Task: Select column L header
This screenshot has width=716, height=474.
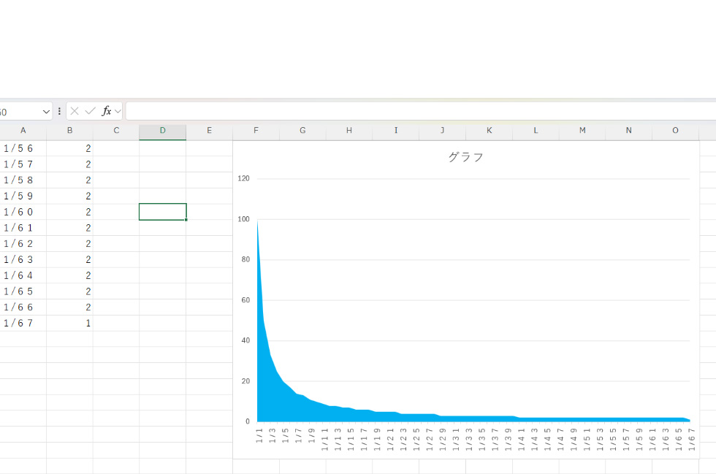Action: (x=536, y=131)
